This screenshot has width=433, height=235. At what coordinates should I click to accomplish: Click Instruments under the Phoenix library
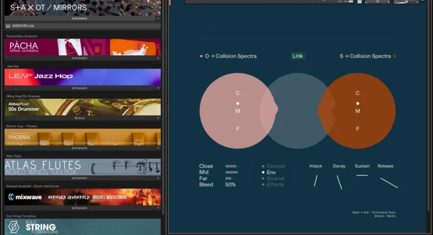pyautogui.click(x=80, y=148)
